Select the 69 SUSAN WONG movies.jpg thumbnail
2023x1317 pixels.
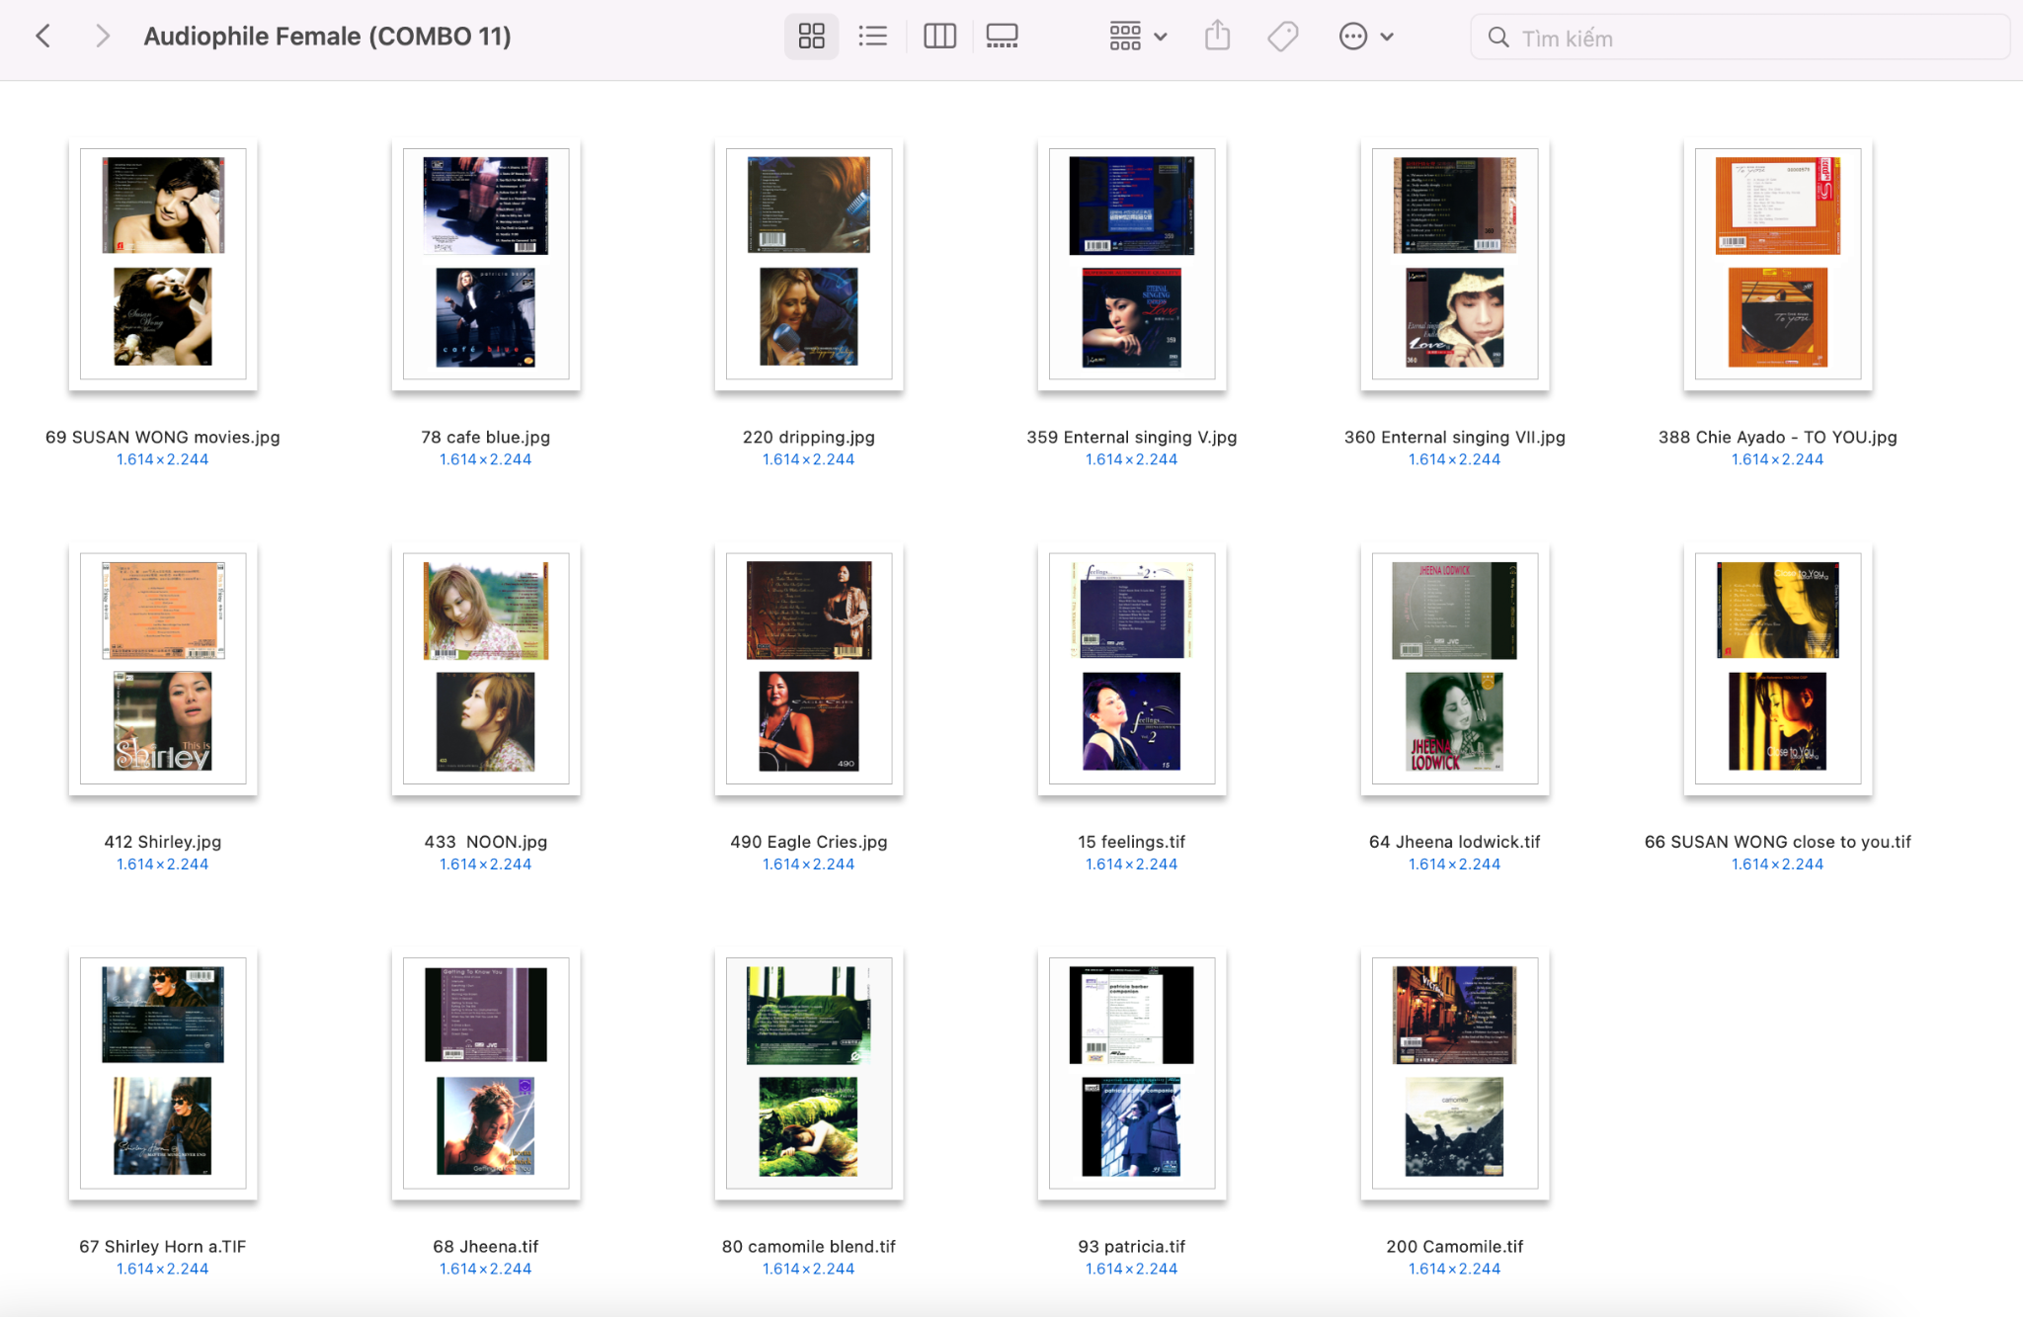pyautogui.click(x=163, y=264)
